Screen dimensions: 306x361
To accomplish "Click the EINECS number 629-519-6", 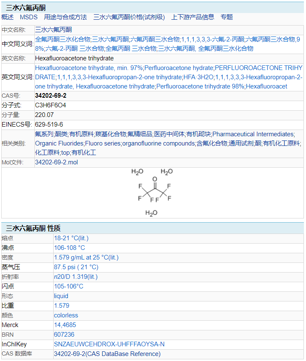I will pyautogui.click(x=49, y=125).
